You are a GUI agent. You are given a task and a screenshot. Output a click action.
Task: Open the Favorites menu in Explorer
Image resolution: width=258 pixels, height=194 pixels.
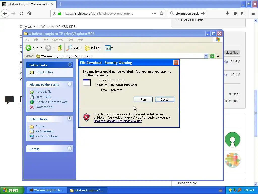point(57,40)
